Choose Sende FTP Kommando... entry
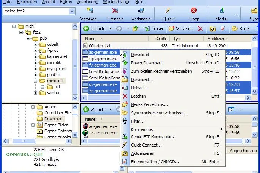This screenshot has height=173, width=260. (x=173, y=137)
